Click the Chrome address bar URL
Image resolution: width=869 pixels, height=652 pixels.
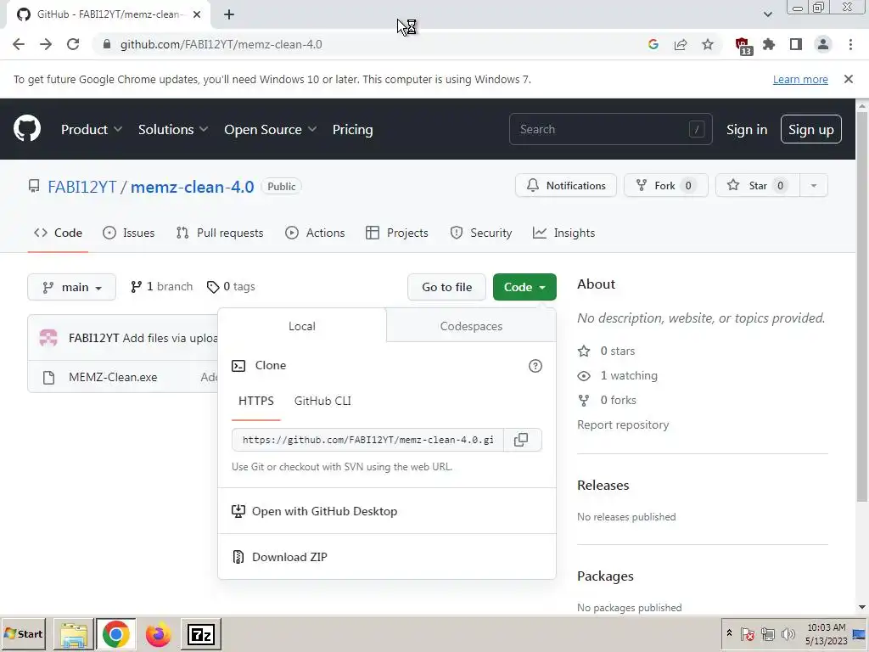coord(221,44)
